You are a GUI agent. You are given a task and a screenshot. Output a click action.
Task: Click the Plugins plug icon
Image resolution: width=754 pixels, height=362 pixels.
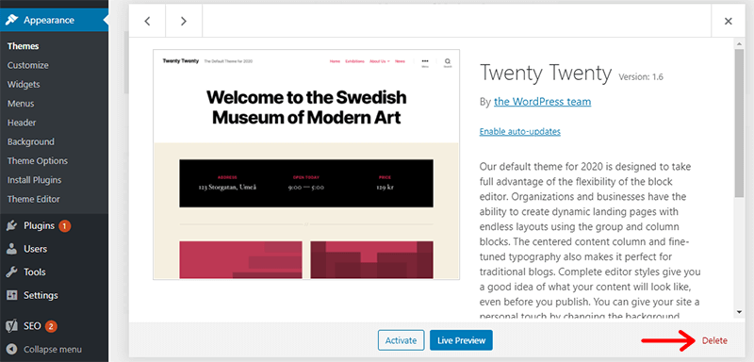[x=12, y=226]
